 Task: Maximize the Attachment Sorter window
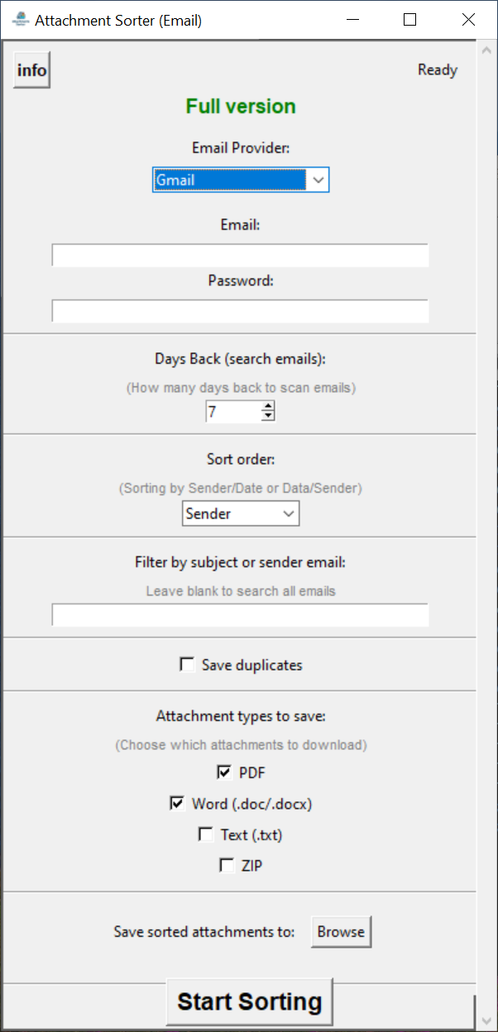click(x=409, y=20)
